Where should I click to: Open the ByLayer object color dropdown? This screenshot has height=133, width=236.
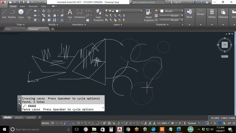point(171,11)
